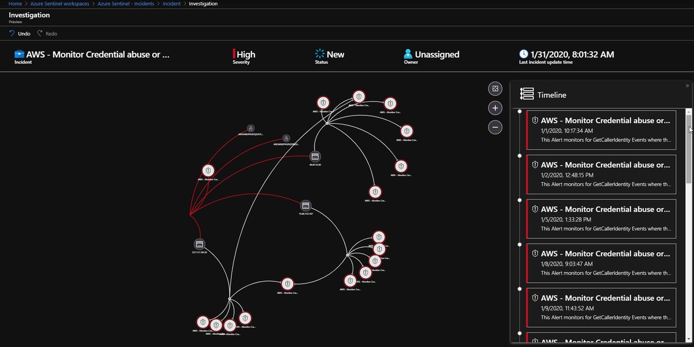Click shield icon on 1/5/2020 alert card

535,209
